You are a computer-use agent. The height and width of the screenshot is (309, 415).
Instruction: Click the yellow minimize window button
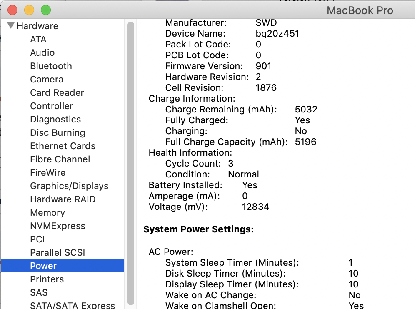pos(29,10)
